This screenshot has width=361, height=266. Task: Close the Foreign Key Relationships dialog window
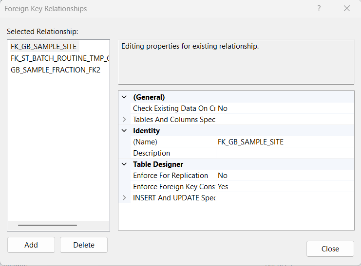pos(347,9)
